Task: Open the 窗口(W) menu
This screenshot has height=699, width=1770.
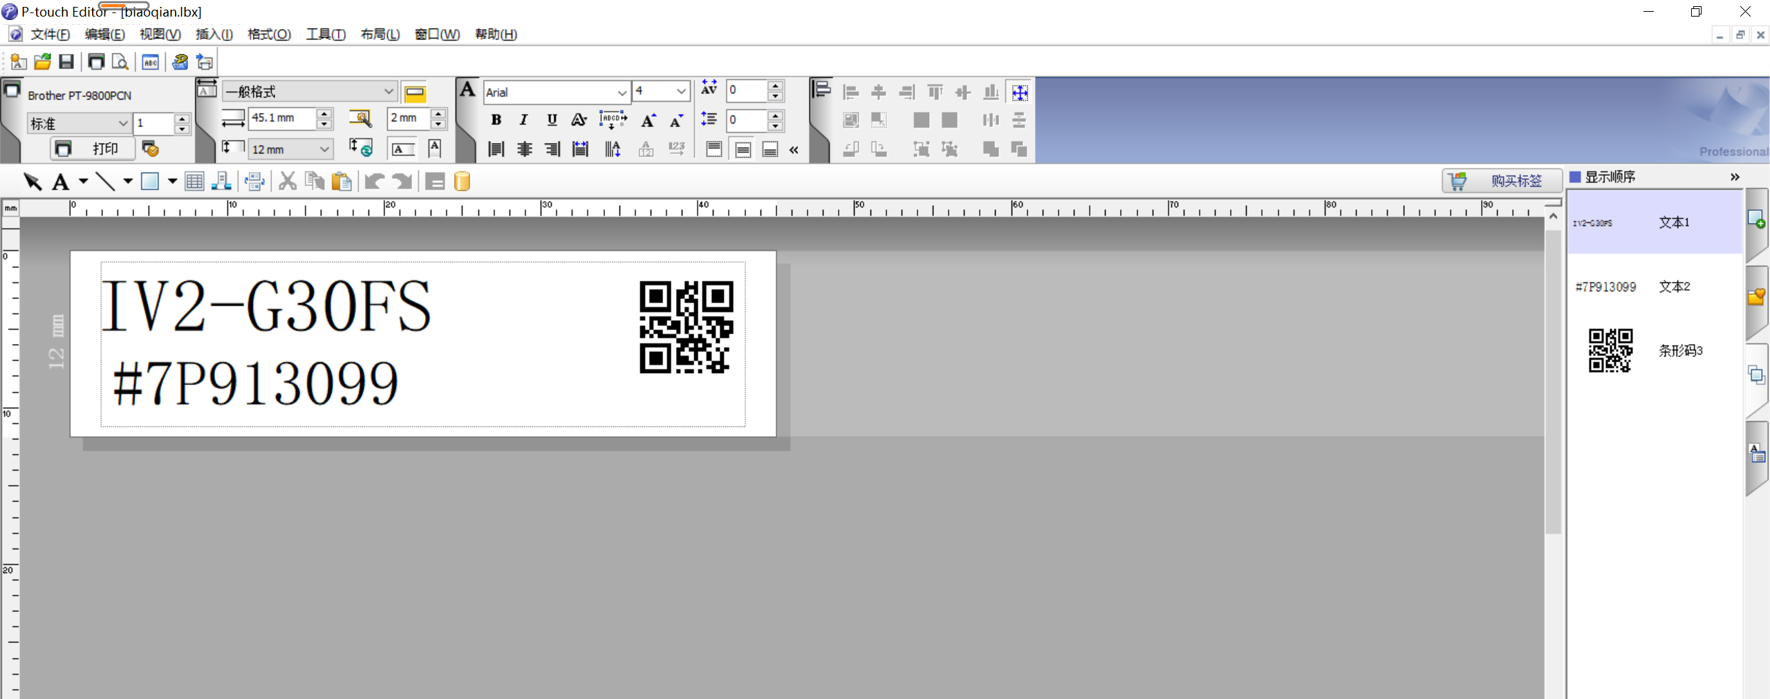Action: click(437, 35)
